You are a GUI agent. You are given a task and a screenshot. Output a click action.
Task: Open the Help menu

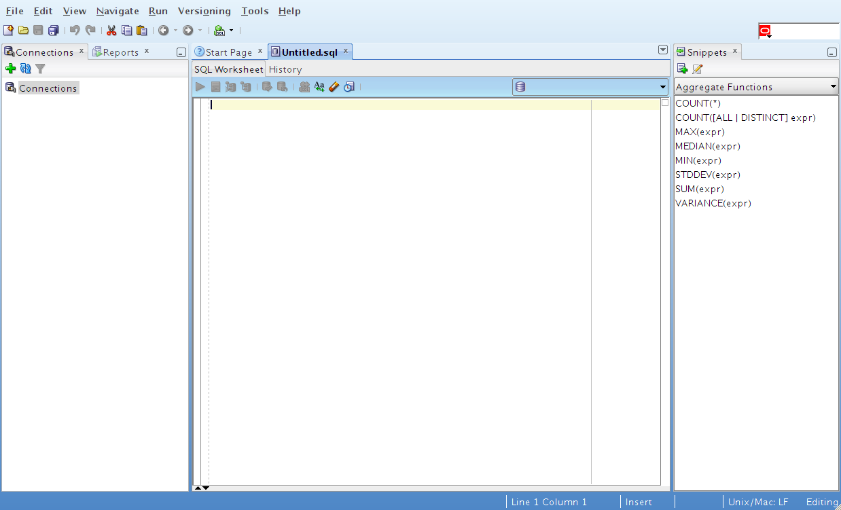click(x=289, y=11)
